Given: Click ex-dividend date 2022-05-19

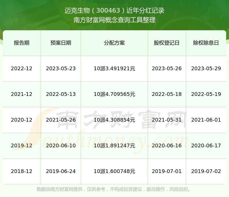Looking at the screenshot, I should click(206, 94).
